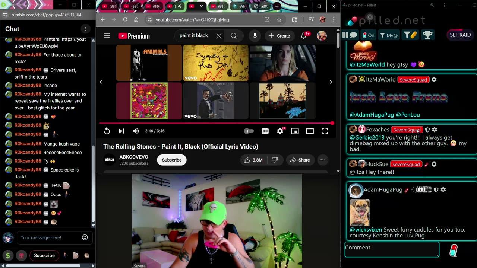
Task: Show previous suggested videos arrow
Action: click(101, 82)
